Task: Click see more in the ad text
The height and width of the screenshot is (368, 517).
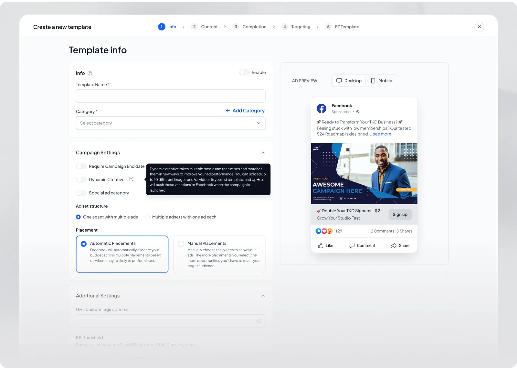Action: [382, 134]
